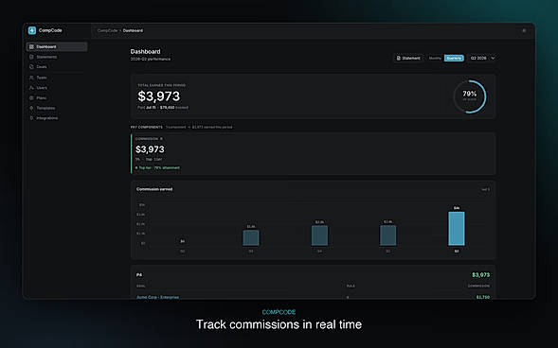Click the Dashboard page heading
The image size is (558, 348).
145,51
